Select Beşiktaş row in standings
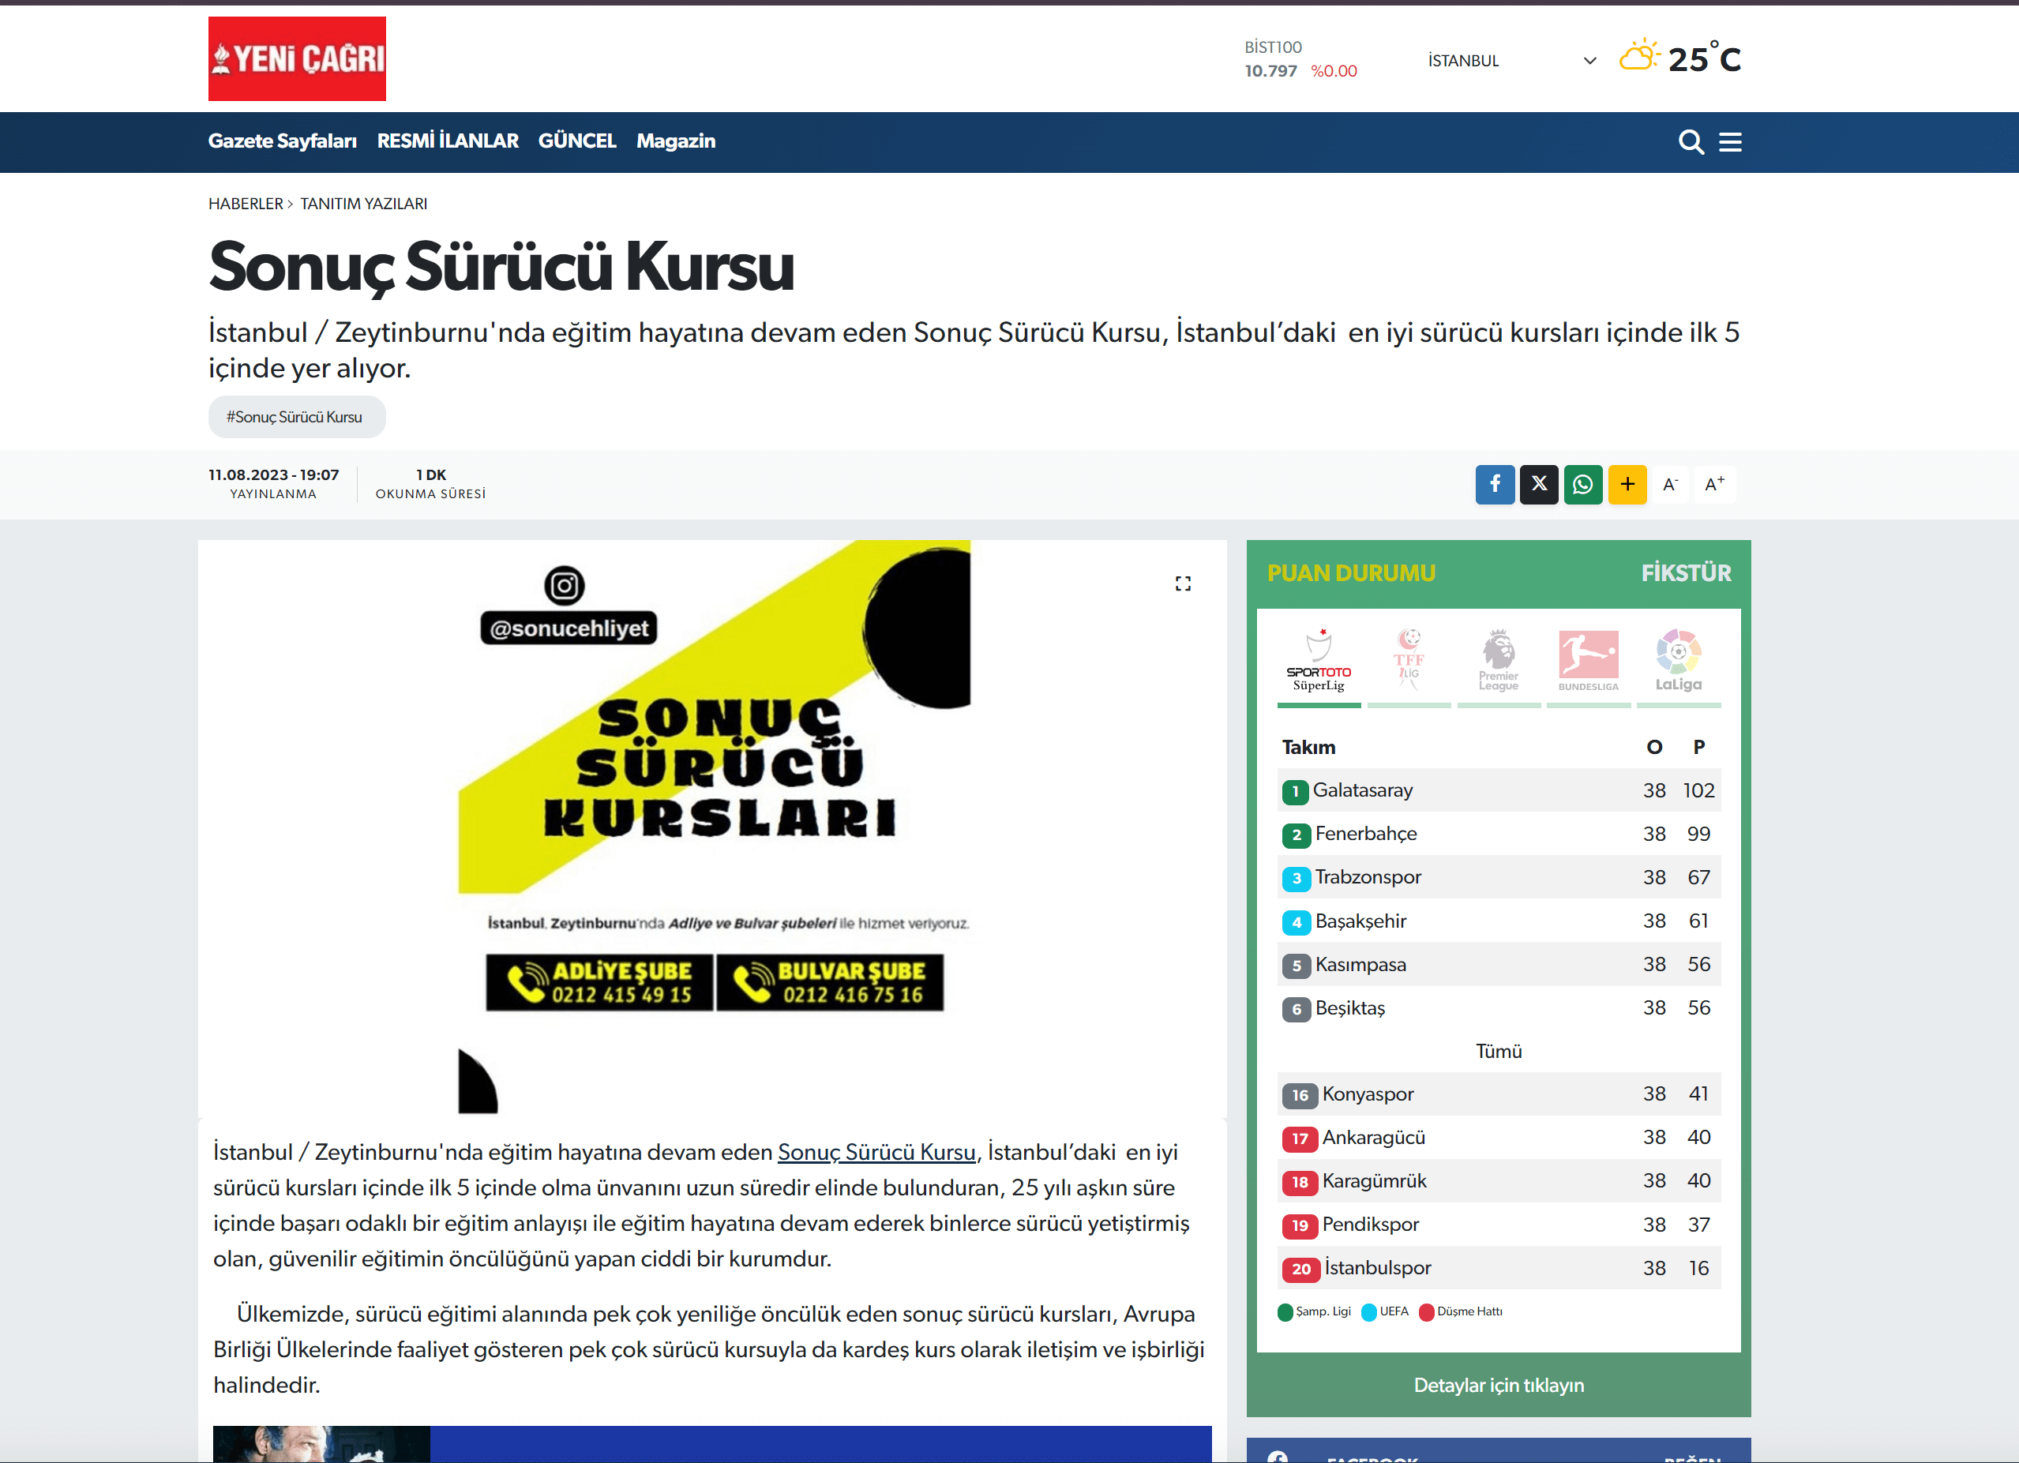Screen dimensions: 2019x1463 coord(1498,1008)
